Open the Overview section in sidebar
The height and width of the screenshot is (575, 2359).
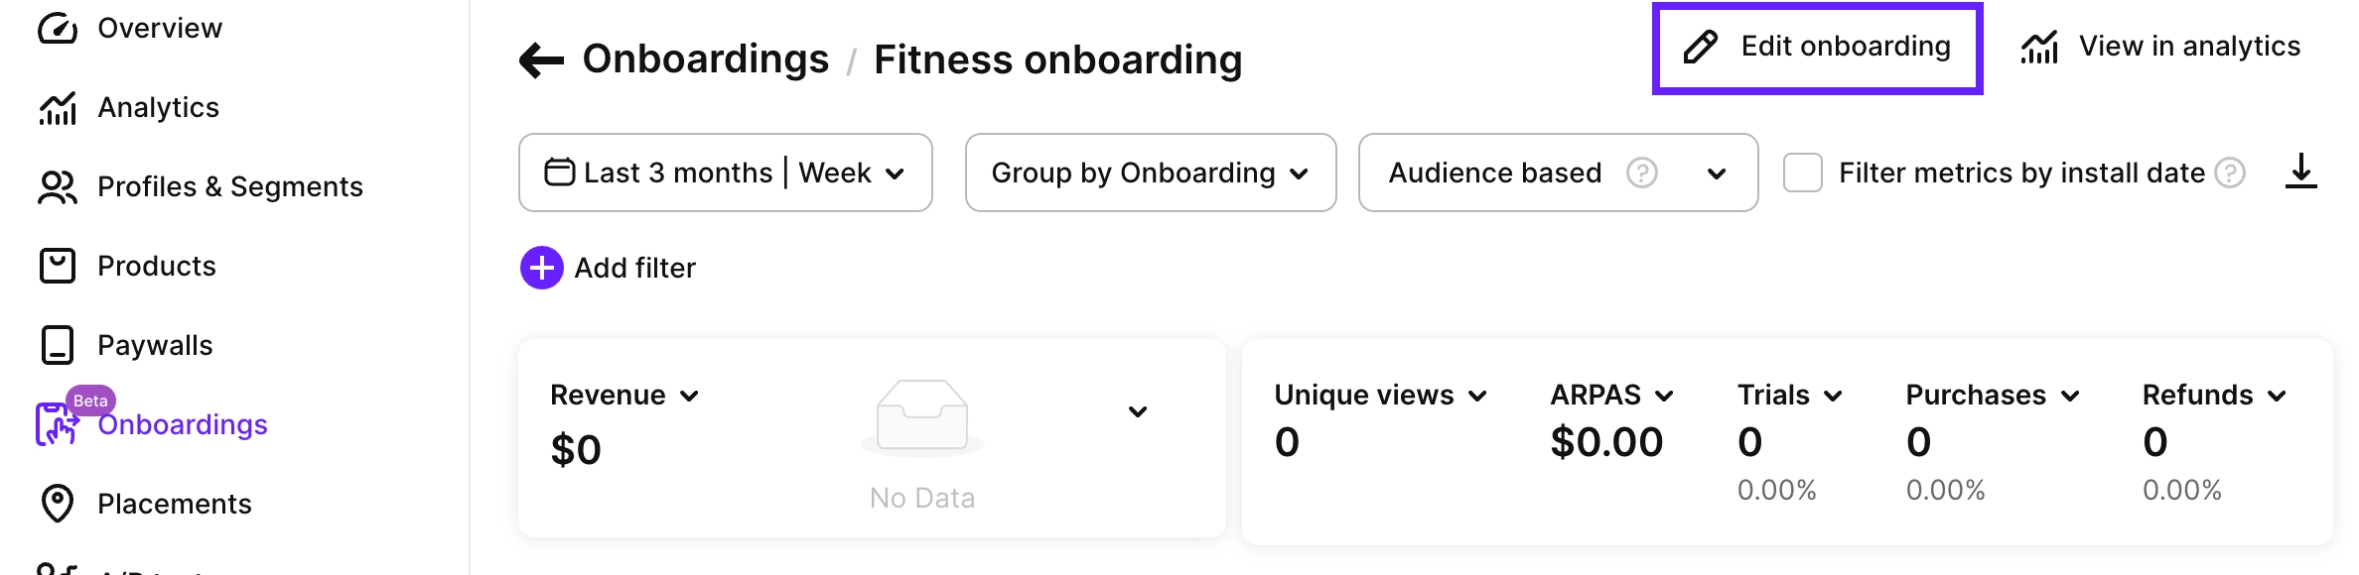point(159,28)
